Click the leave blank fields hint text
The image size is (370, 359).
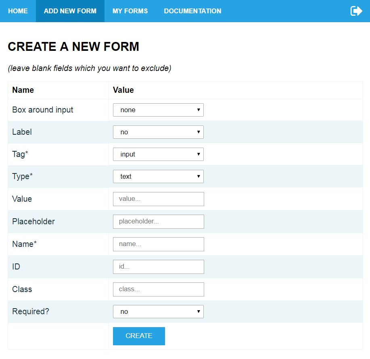pos(90,68)
